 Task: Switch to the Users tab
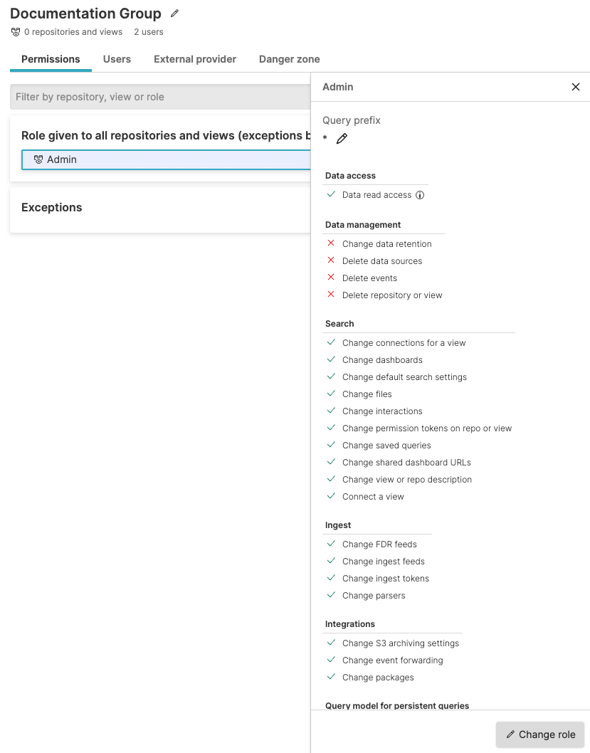(117, 59)
